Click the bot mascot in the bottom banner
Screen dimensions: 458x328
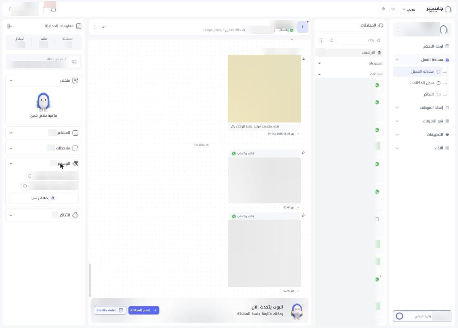click(297, 311)
